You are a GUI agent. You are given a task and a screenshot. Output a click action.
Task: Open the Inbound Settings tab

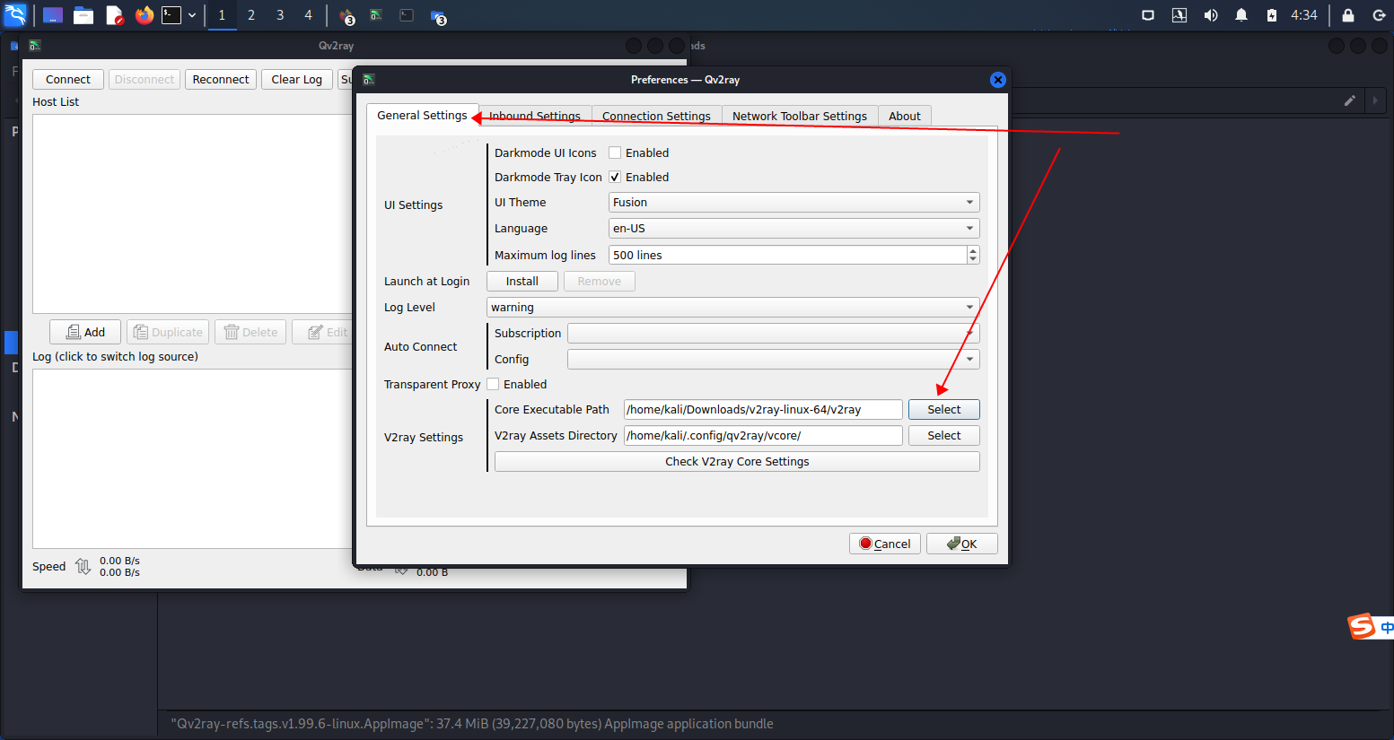pos(535,116)
